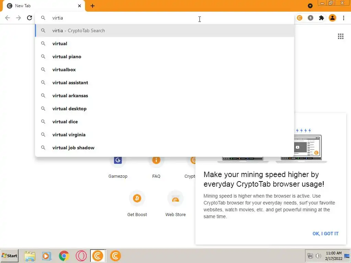Open the Gamezop shortcut
The height and width of the screenshot is (263, 351).
118,167
